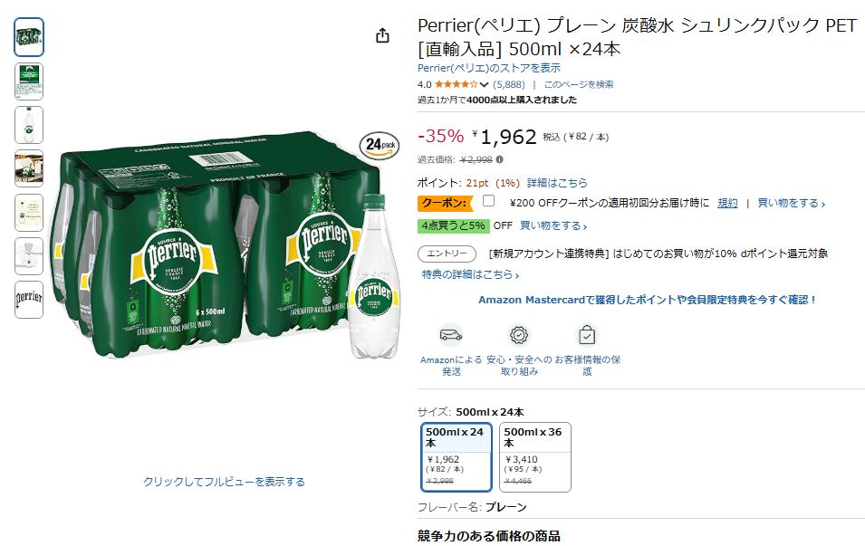Select the 500ml x 36本 size option
This screenshot has width=865, height=546.
click(x=534, y=457)
